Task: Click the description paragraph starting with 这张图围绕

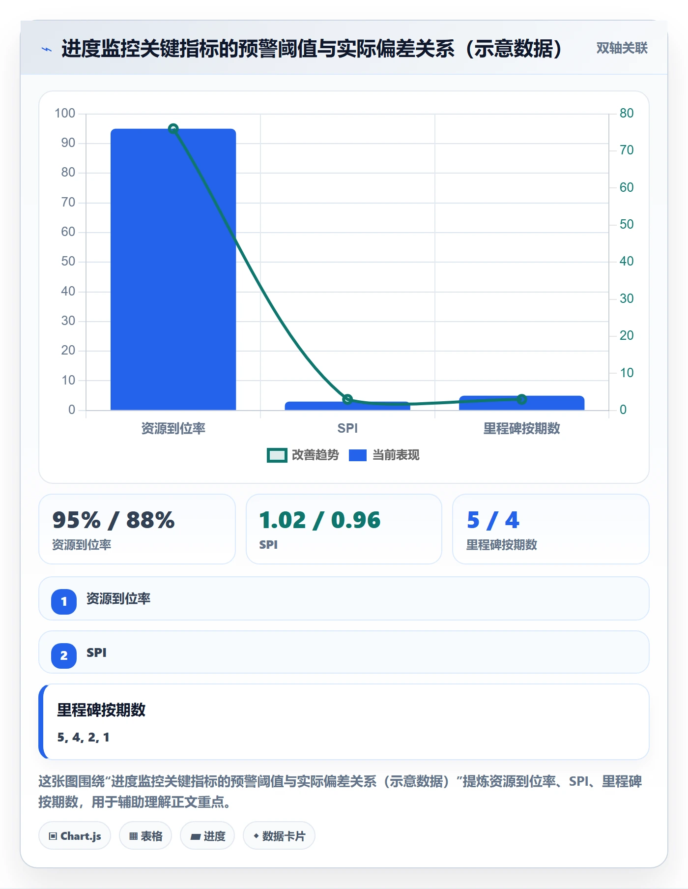Action: (340, 792)
